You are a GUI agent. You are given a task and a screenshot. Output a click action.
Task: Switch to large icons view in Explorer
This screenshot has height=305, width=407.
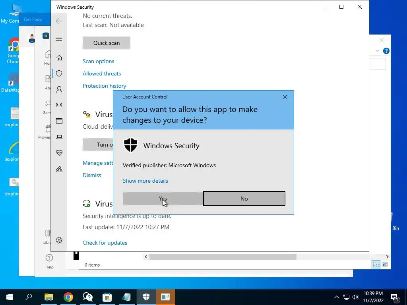pyautogui.click(x=385, y=264)
